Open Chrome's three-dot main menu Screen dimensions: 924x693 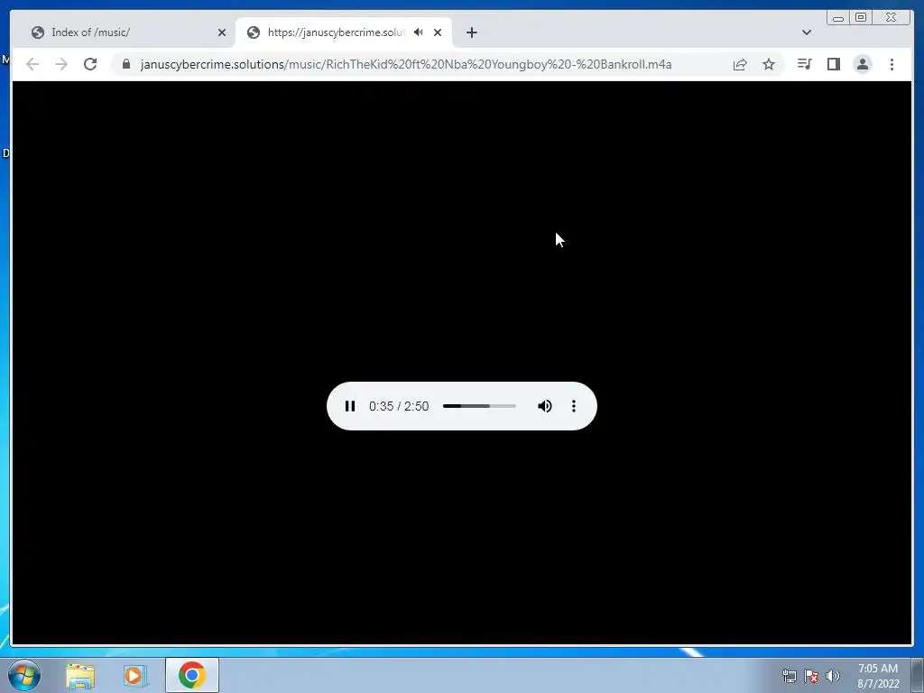point(892,64)
